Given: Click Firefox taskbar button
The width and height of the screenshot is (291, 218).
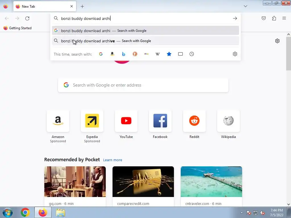Looking at the screenshot, I should 43,212.
